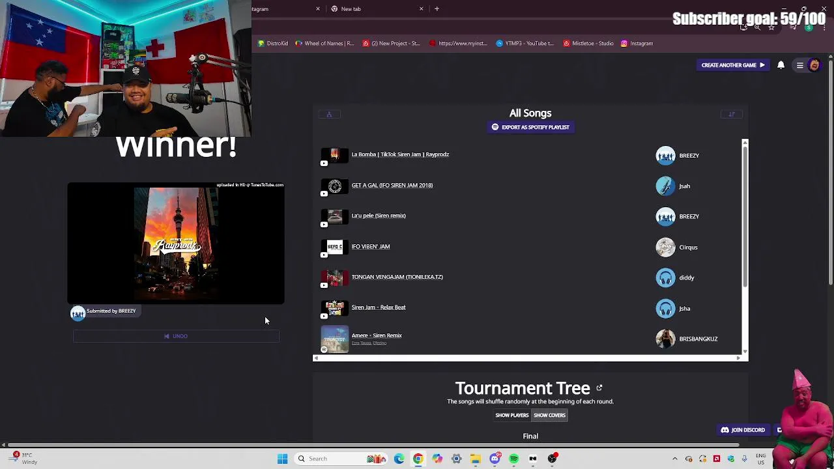Open Instagram bookmark
The height and width of the screenshot is (469, 834).
click(637, 44)
